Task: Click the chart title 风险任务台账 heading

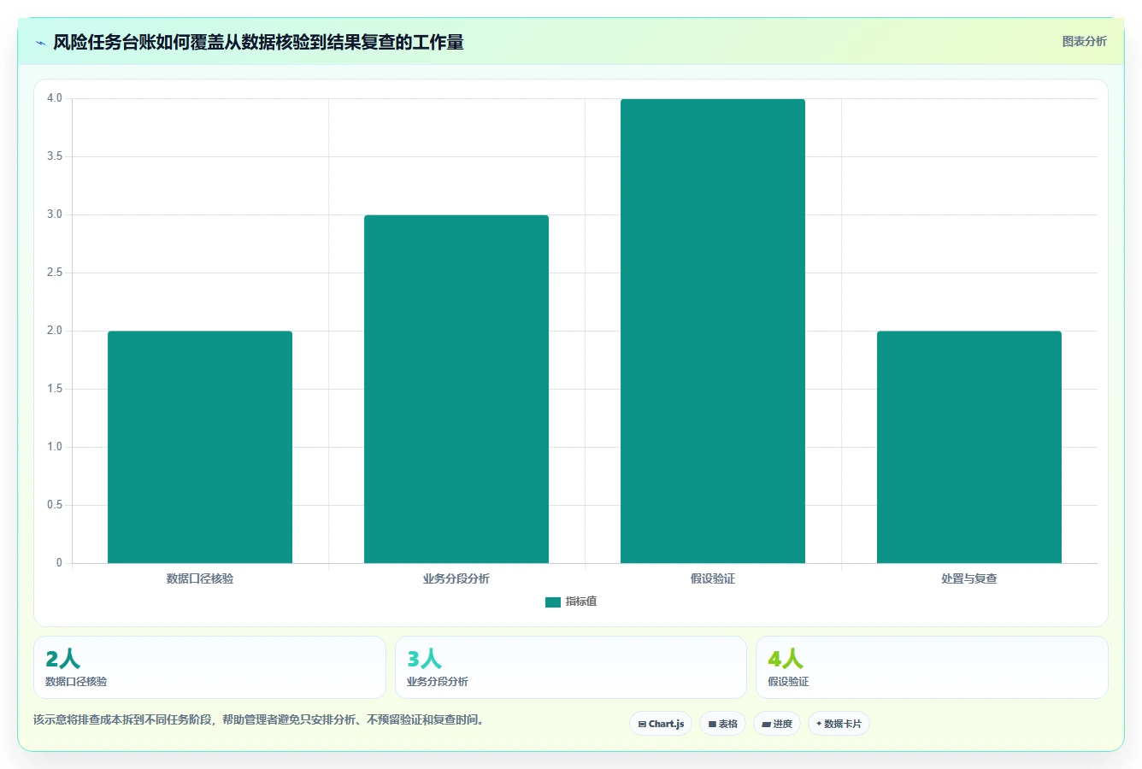Action: (x=258, y=43)
